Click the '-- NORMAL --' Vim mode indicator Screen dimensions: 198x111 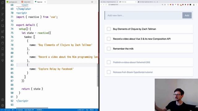(x=40, y=110)
